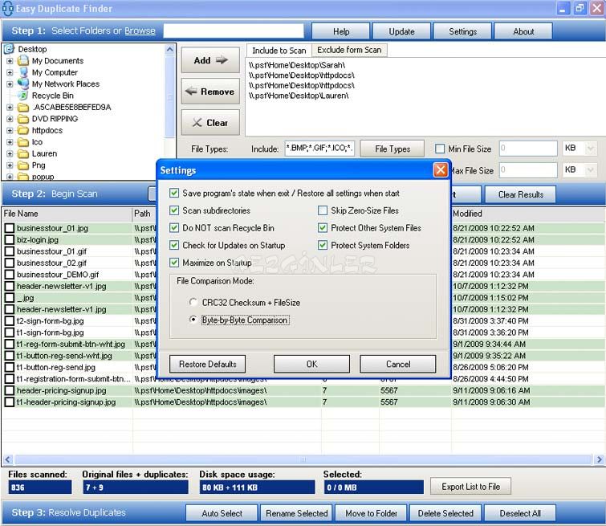Click the Clear Results button
Viewport: 606px width, 526px height.
(521, 194)
